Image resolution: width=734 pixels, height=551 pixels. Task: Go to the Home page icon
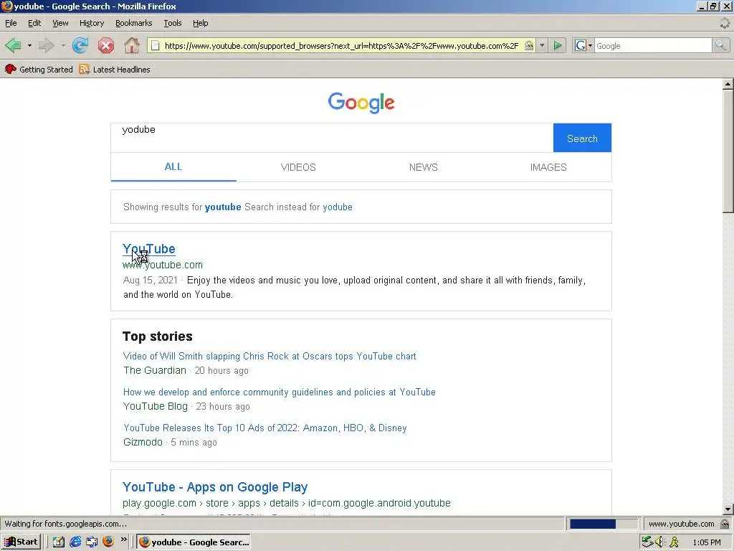pos(132,45)
